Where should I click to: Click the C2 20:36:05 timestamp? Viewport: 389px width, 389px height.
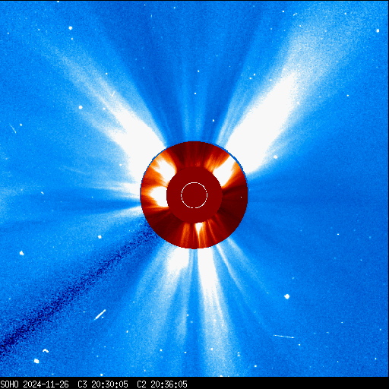point(162,384)
